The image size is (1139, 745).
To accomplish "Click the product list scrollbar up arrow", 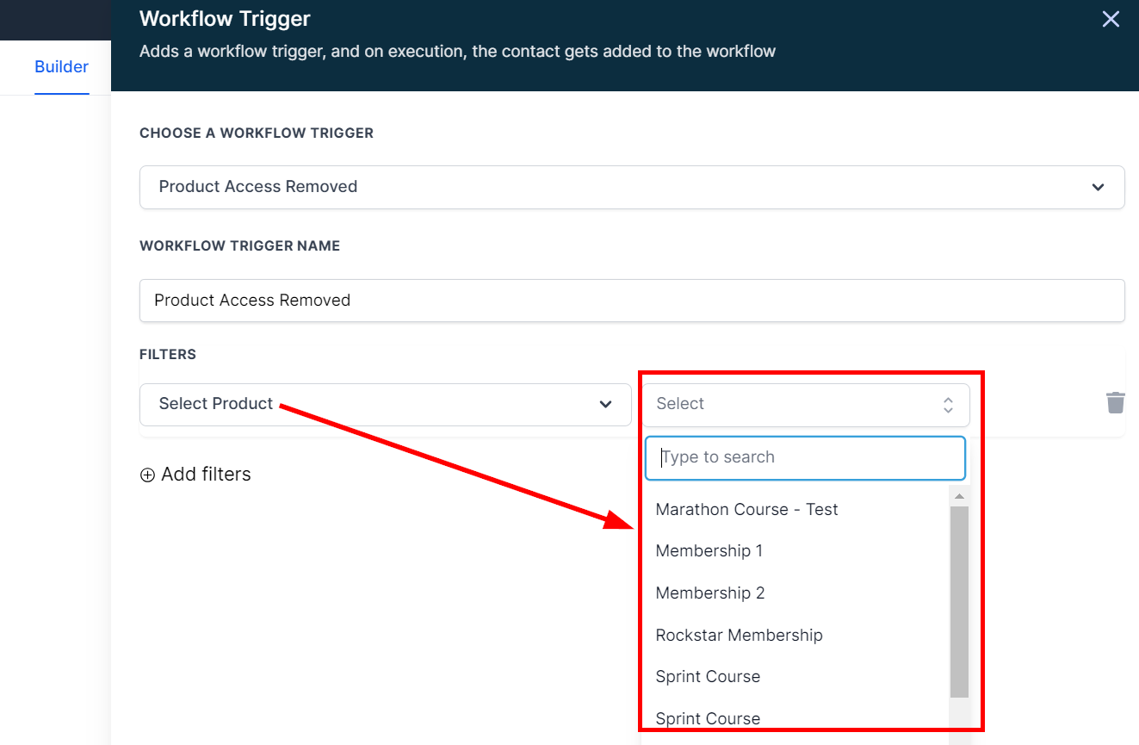I will point(959,496).
